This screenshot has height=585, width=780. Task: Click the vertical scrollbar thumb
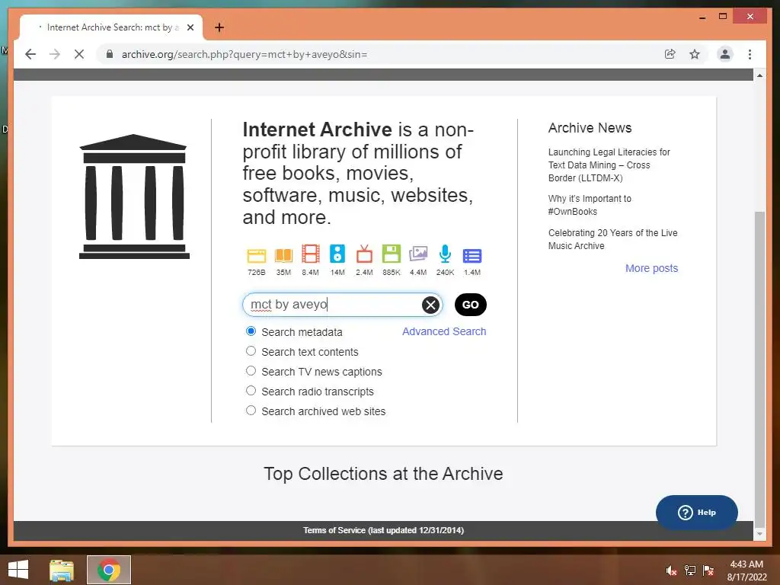tap(759, 369)
